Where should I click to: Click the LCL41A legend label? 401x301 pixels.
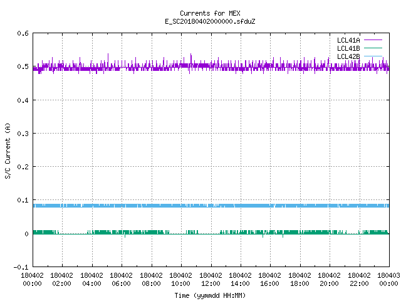348,40
